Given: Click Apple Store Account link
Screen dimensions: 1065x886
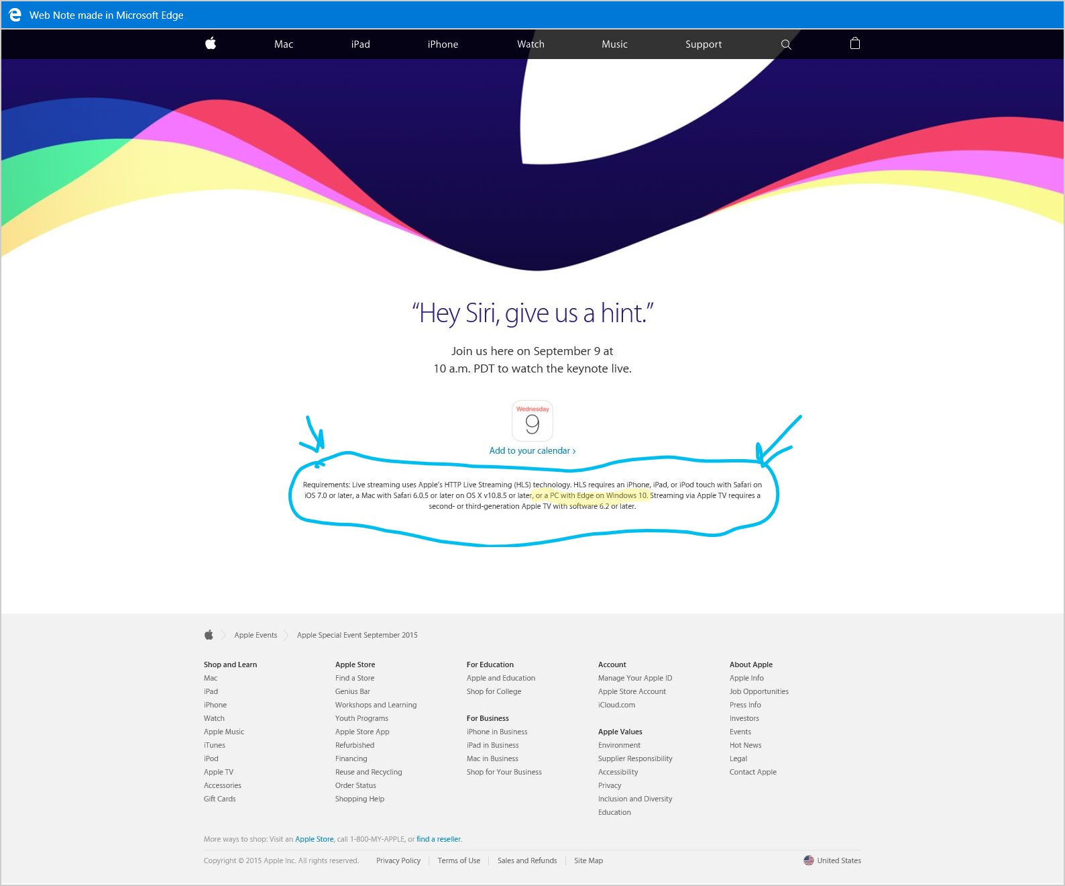Looking at the screenshot, I should (x=632, y=691).
